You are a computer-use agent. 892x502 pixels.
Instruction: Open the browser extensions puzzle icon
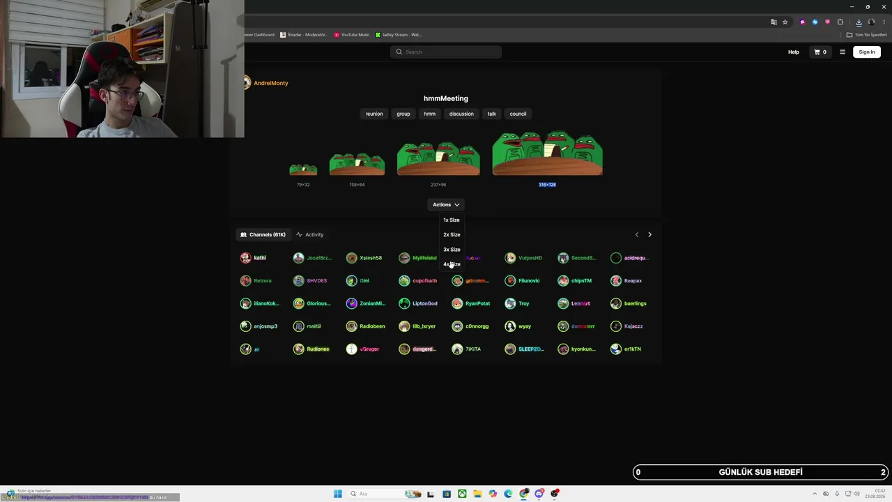pyautogui.click(x=840, y=22)
